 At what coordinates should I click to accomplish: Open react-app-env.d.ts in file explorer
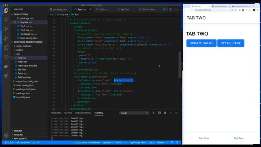pos(27,66)
